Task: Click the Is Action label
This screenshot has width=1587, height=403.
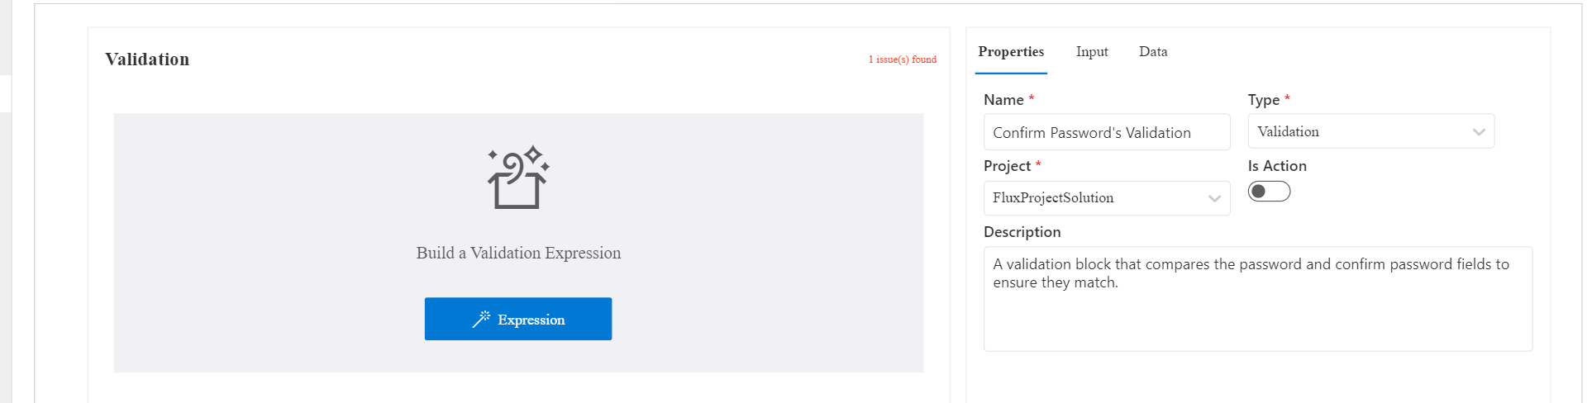Action: pyautogui.click(x=1277, y=166)
